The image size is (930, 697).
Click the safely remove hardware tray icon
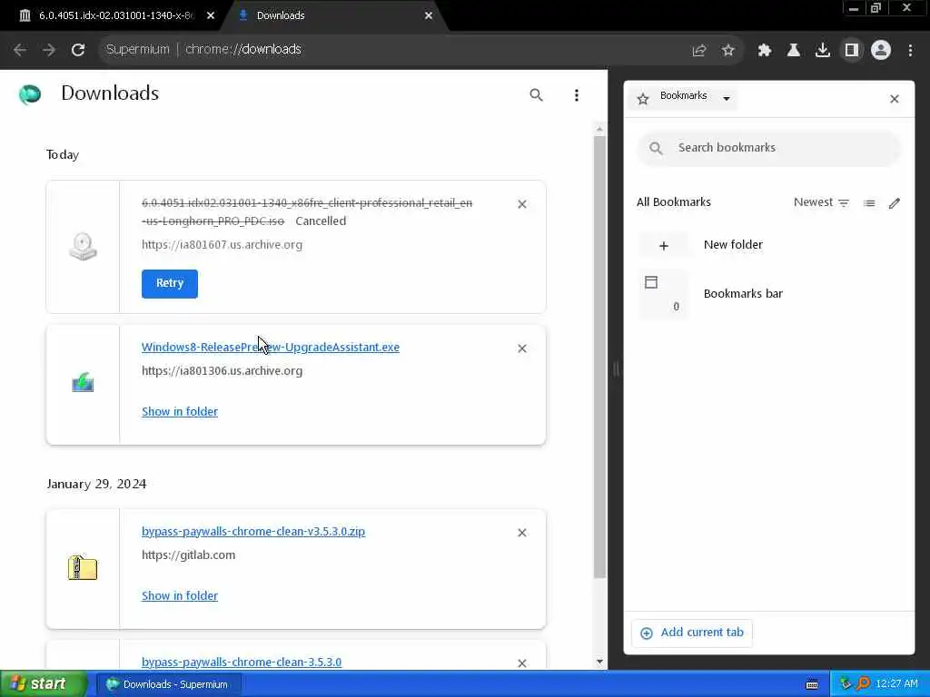tap(846, 684)
